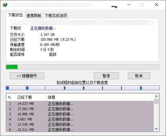The width and height of the screenshot is (166, 136).
Task: Select thread row 2 with 17.262 MB
Action: coord(80,109)
